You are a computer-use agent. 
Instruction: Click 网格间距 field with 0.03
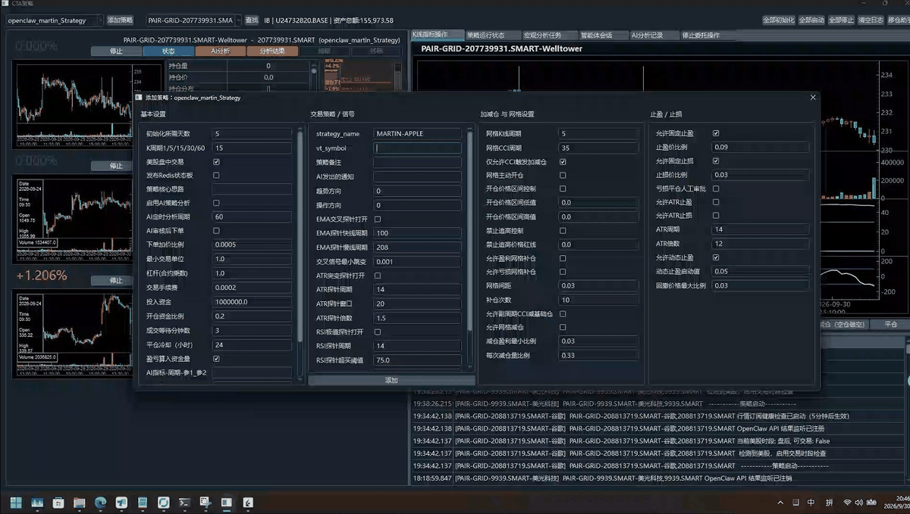598,285
